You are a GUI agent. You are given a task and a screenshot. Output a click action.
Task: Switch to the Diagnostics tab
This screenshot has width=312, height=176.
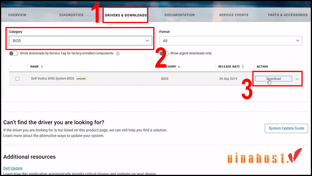(x=71, y=15)
